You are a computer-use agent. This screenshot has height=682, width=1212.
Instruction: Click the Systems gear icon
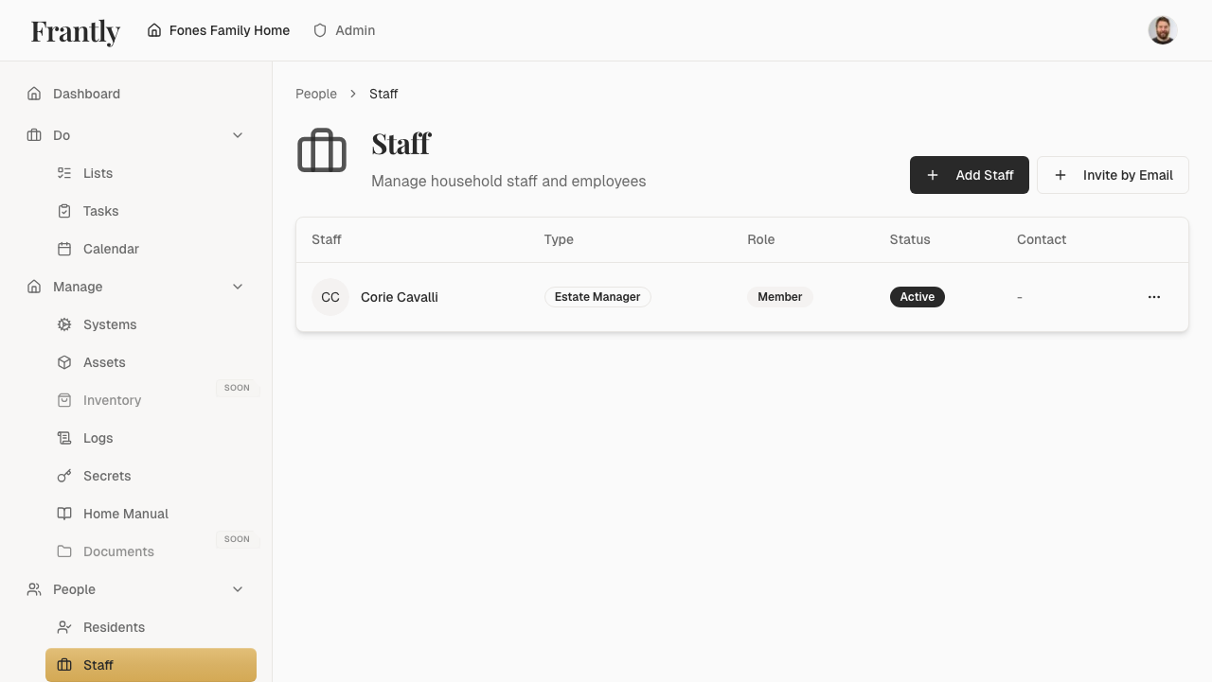click(63, 324)
